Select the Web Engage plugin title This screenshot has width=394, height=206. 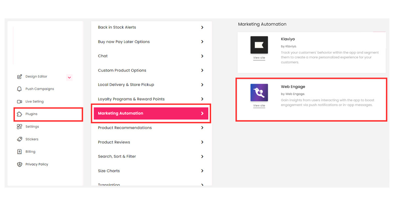[293, 87]
